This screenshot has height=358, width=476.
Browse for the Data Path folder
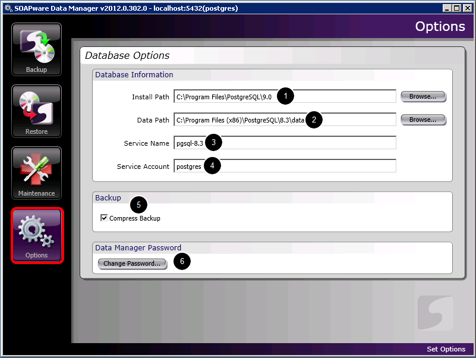click(x=423, y=120)
